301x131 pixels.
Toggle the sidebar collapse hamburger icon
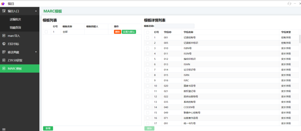(x=4, y=129)
